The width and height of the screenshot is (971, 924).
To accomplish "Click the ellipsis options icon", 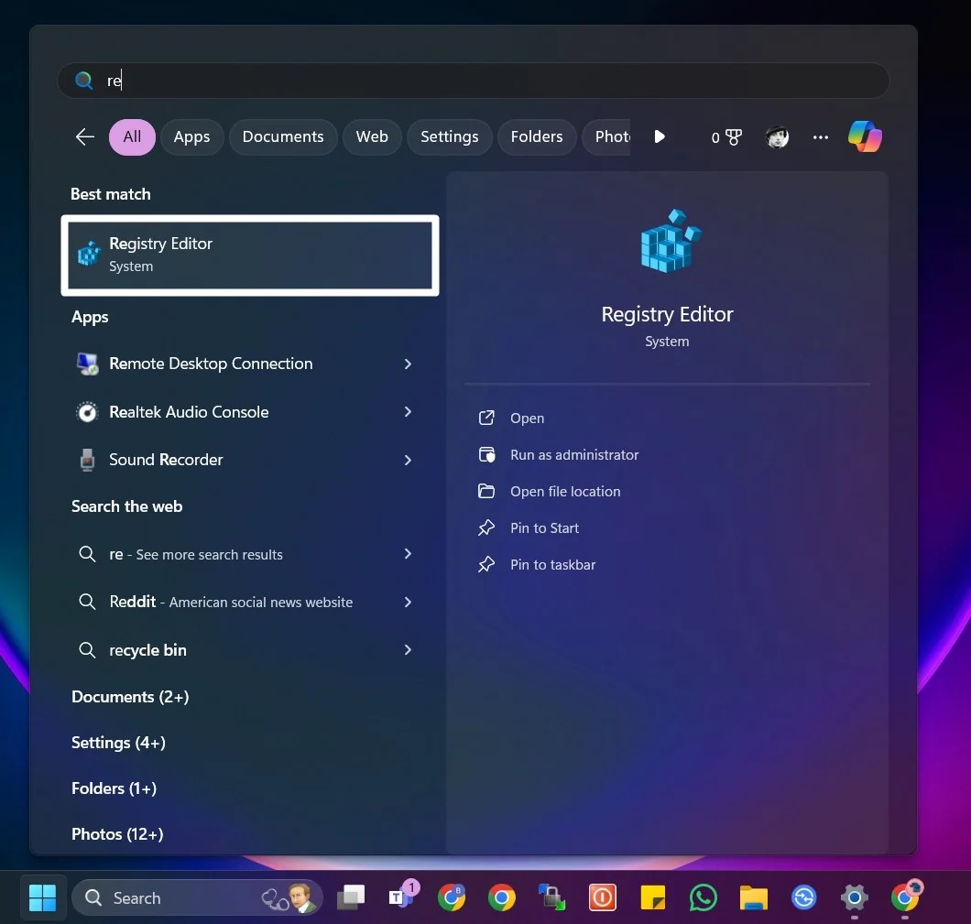I will (x=820, y=136).
